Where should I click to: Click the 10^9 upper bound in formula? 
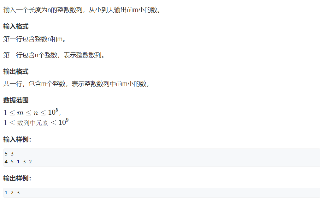(x=63, y=122)
